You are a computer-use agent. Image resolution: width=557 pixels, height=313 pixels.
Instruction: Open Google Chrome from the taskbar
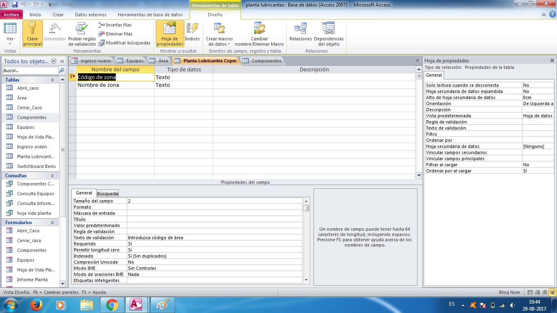pyautogui.click(x=112, y=305)
